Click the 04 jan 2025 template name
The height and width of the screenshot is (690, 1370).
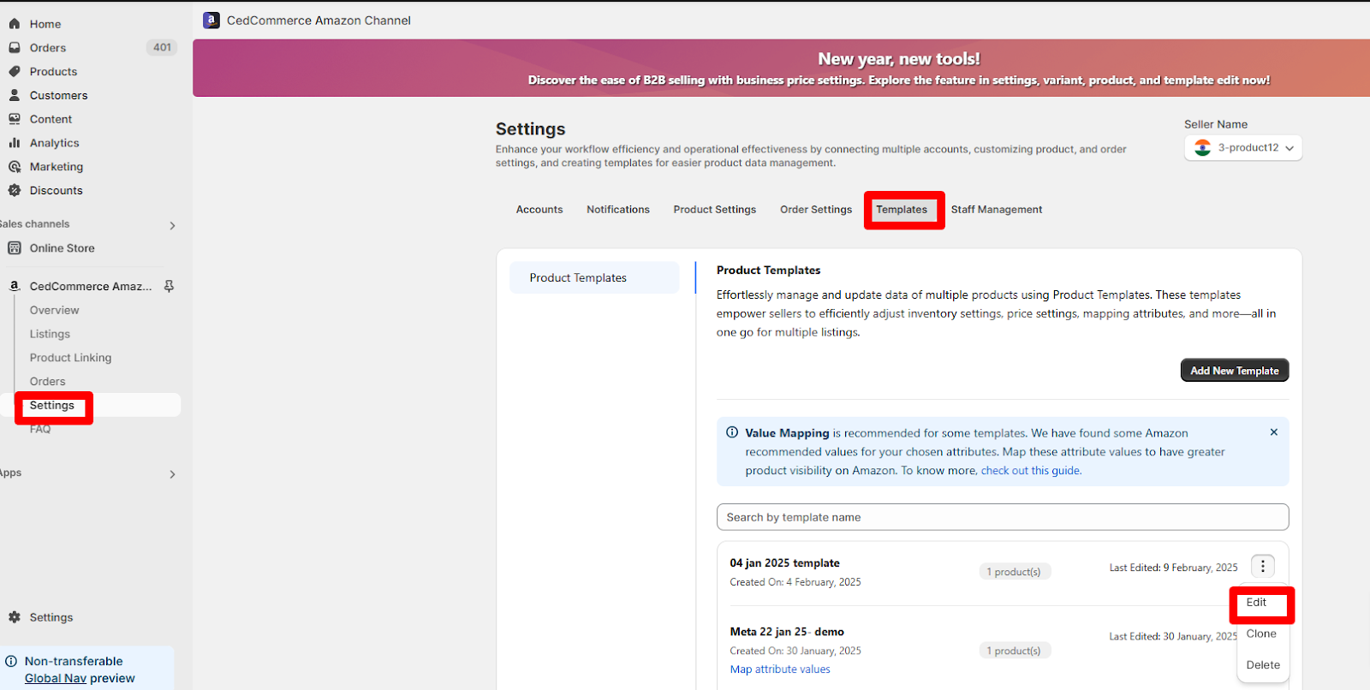[784, 563]
